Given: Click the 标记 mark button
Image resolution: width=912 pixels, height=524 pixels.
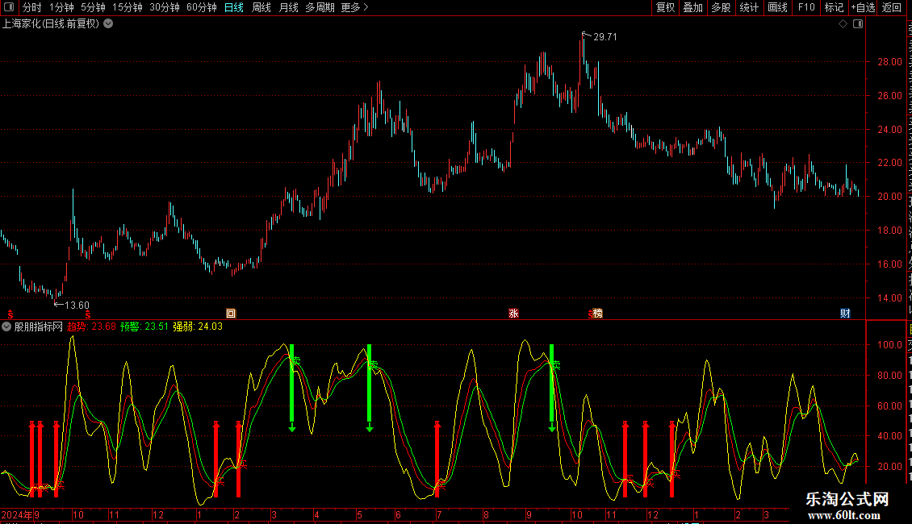Looking at the screenshot, I should tap(834, 7).
